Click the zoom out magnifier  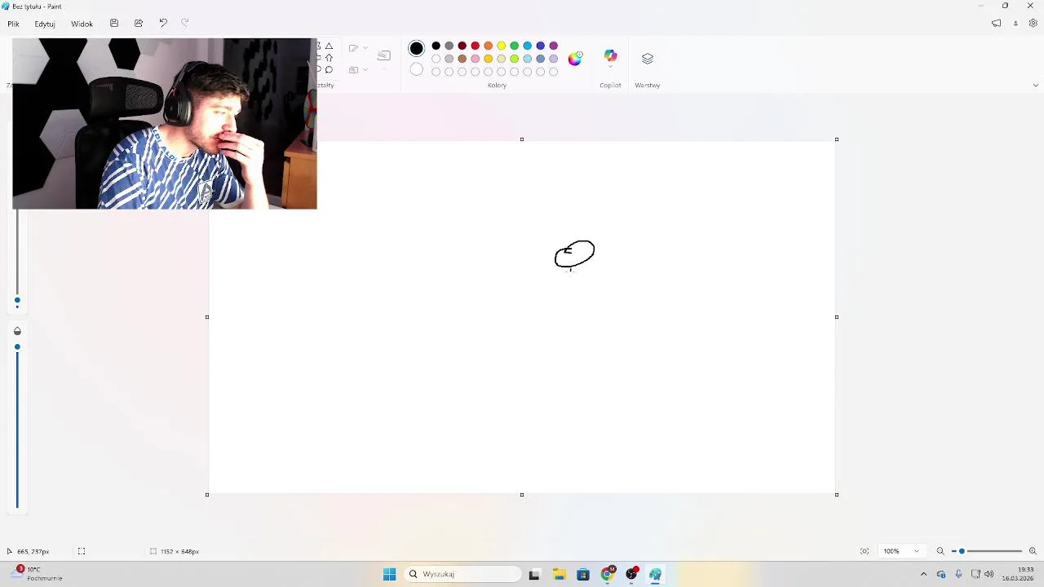[x=940, y=551]
